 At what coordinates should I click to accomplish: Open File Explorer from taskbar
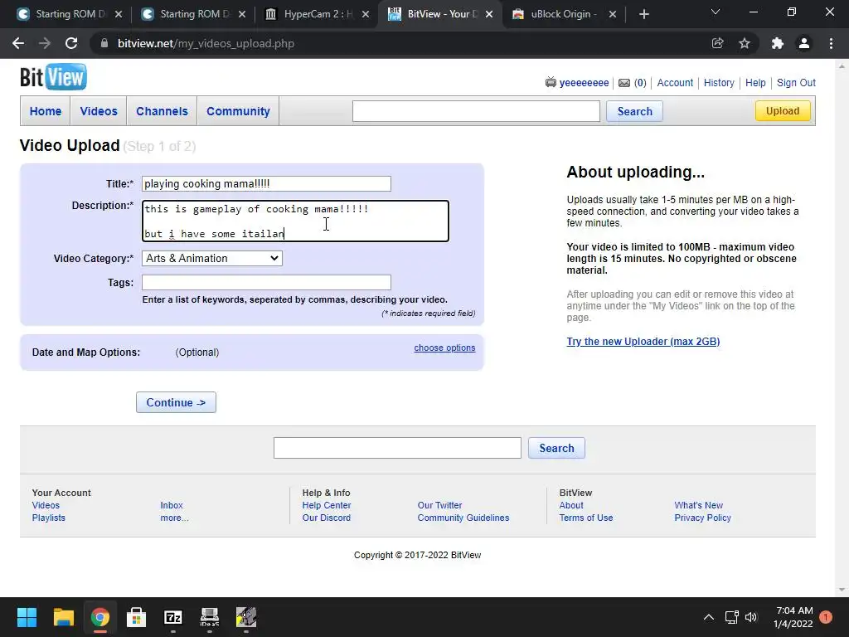tap(63, 617)
